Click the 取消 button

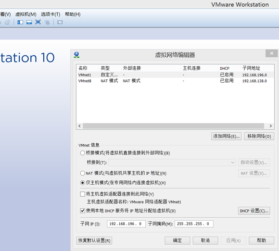pyautogui.click(x=205, y=240)
